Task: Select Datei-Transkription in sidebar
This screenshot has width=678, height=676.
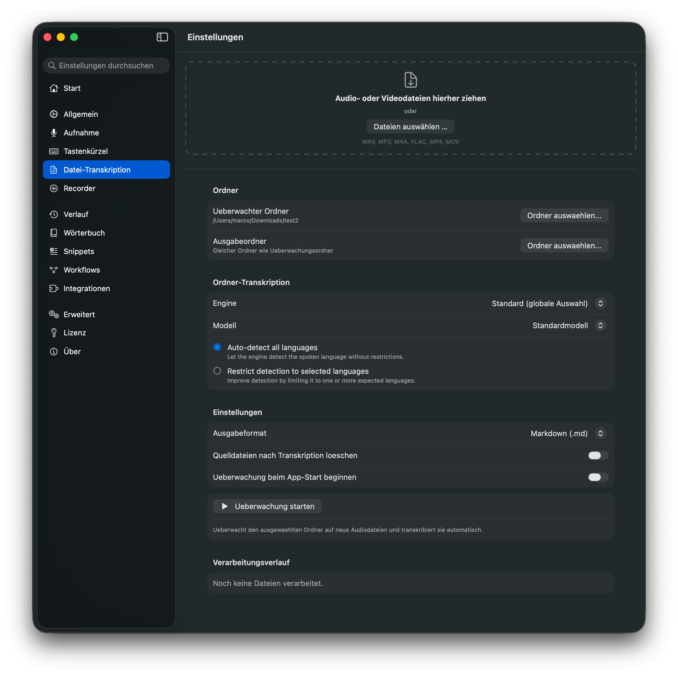Action: (x=106, y=170)
